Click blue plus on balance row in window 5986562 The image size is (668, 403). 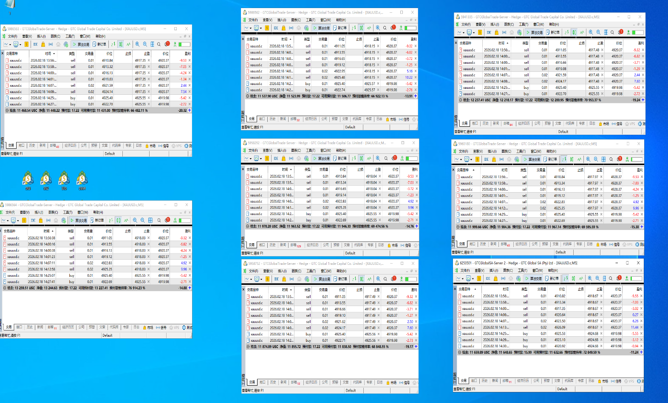click(416, 96)
